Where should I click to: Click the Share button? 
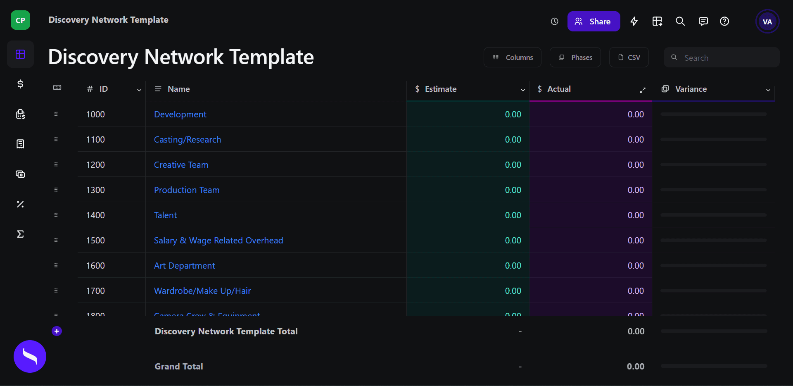[x=594, y=21]
